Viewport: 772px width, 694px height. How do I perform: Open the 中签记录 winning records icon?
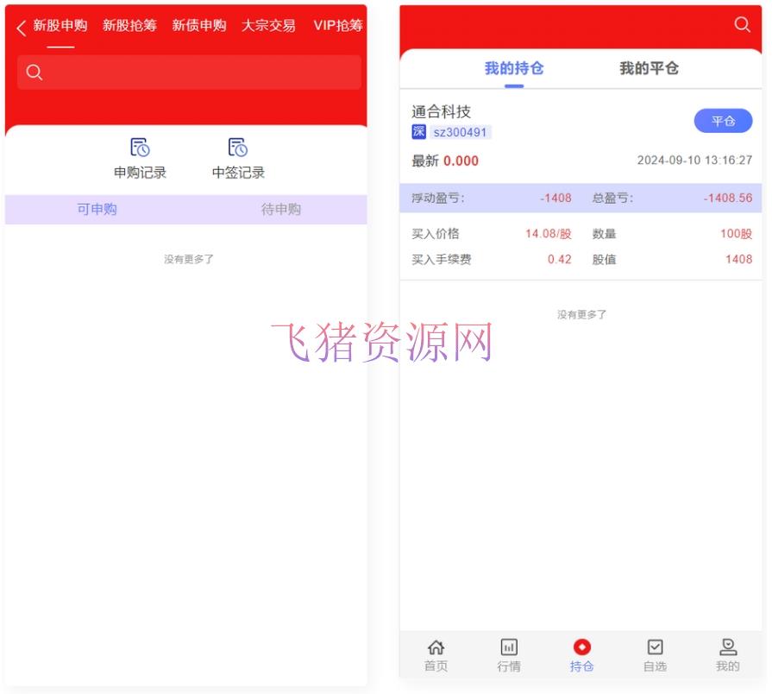click(237, 157)
